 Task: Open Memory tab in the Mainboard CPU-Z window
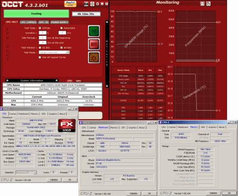tap(114, 128)
